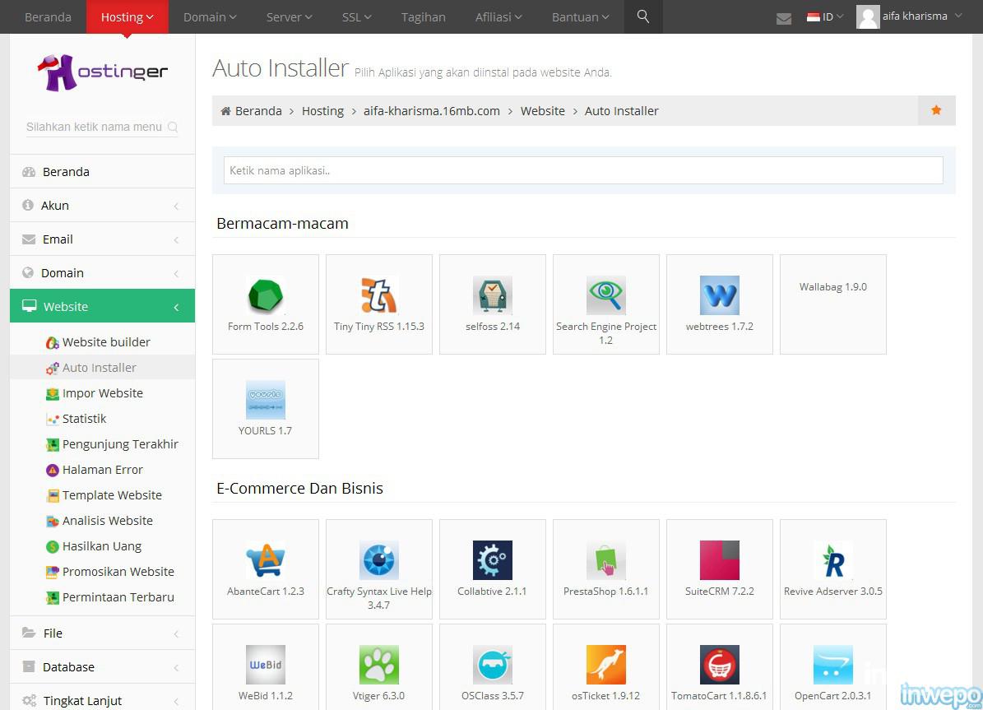Select the Form Tools 2.2.6 icon
The image size is (983, 710).
coord(266,295)
